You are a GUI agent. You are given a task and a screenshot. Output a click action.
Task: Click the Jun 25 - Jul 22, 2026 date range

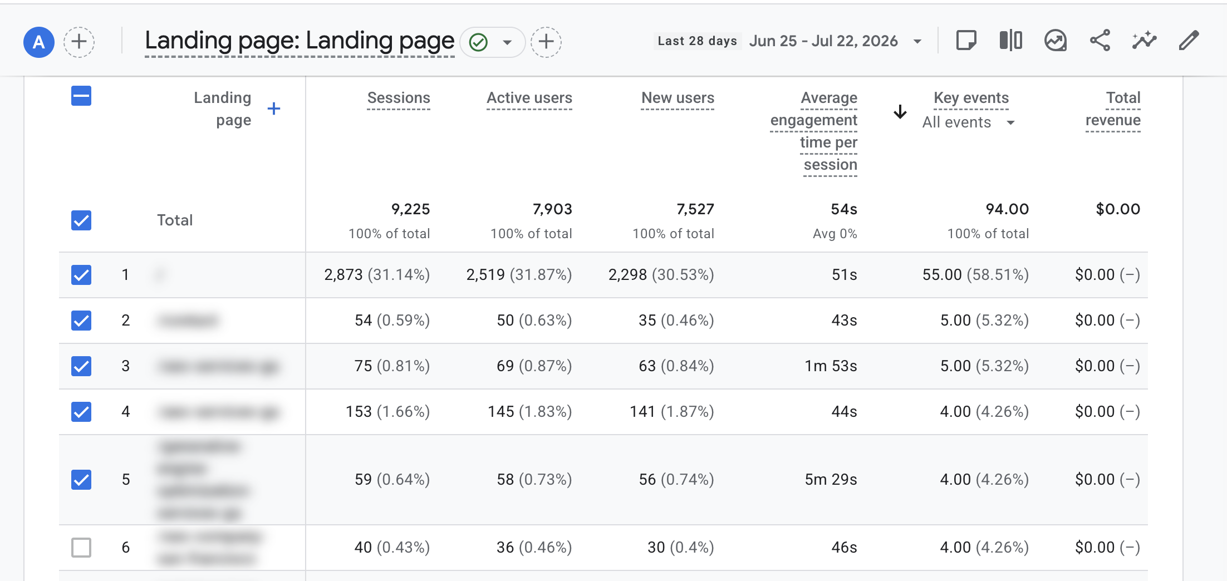pyautogui.click(x=823, y=41)
